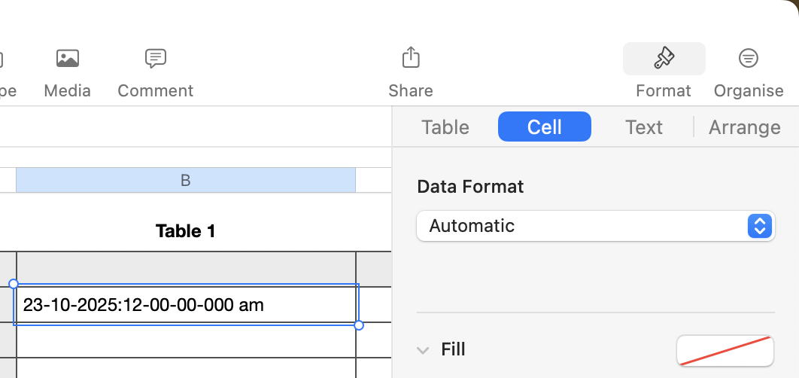Switch to the Text tab
The width and height of the screenshot is (799, 378).
(x=644, y=127)
